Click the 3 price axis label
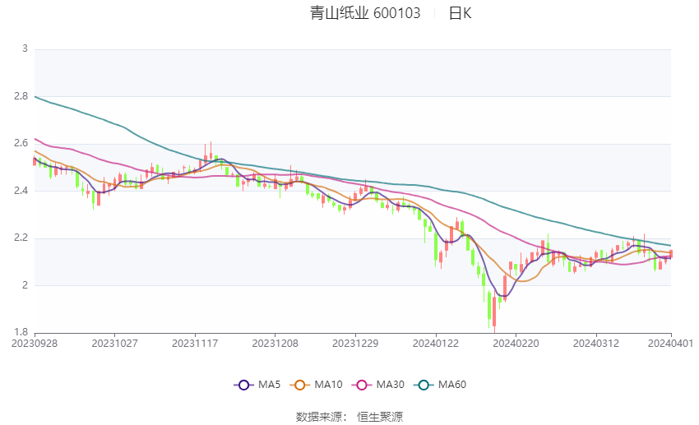The height and width of the screenshot is (425, 699). pyautogui.click(x=25, y=49)
